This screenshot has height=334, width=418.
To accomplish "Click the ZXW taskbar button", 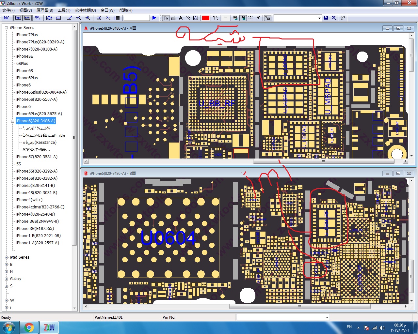I will [x=49, y=327].
